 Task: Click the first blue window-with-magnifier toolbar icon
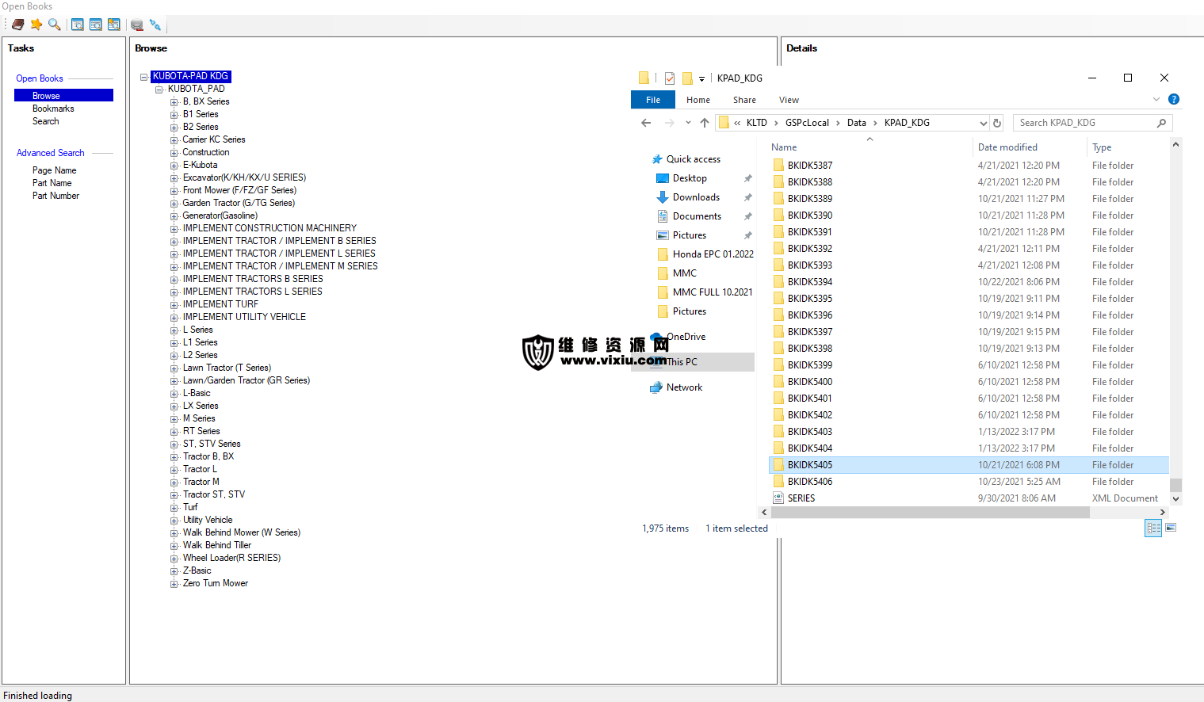78,25
